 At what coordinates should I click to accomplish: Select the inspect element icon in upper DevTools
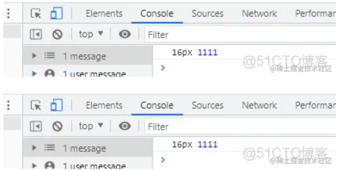[36, 13]
